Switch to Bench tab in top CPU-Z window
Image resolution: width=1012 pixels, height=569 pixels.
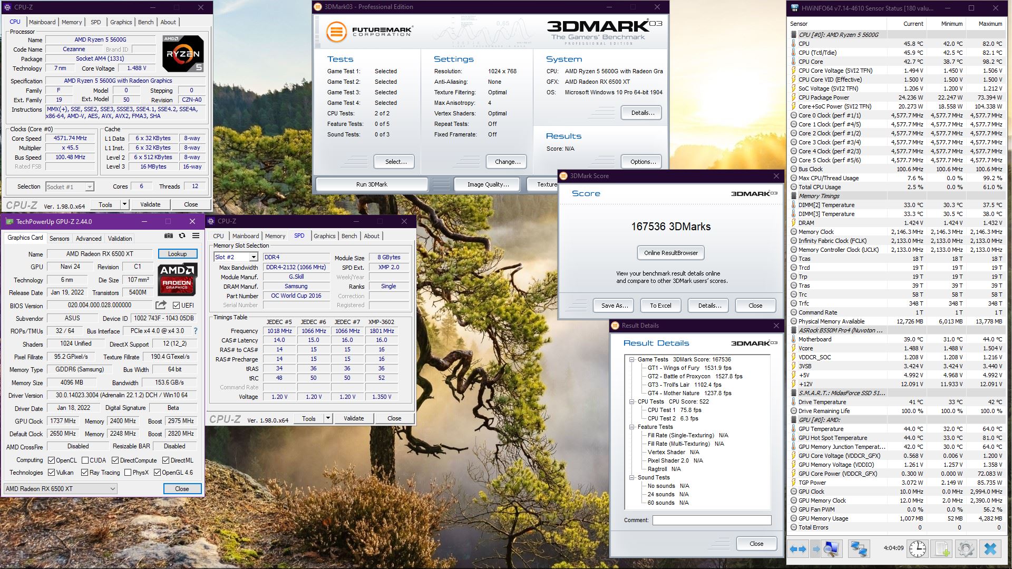[x=146, y=22]
